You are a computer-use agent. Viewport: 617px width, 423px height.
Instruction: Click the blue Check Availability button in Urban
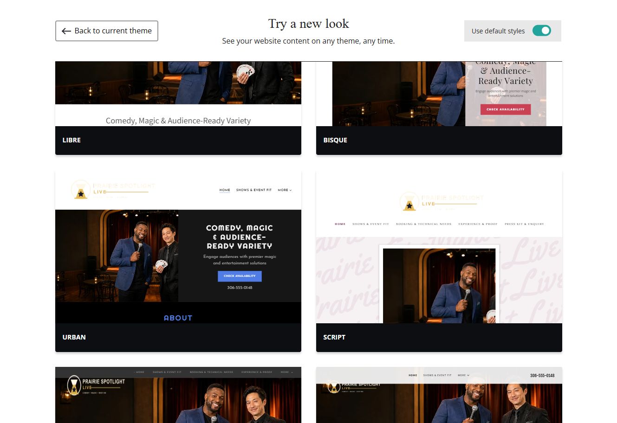(240, 276)
